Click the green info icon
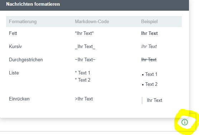199x135 pixels. [x=185, y=122]
